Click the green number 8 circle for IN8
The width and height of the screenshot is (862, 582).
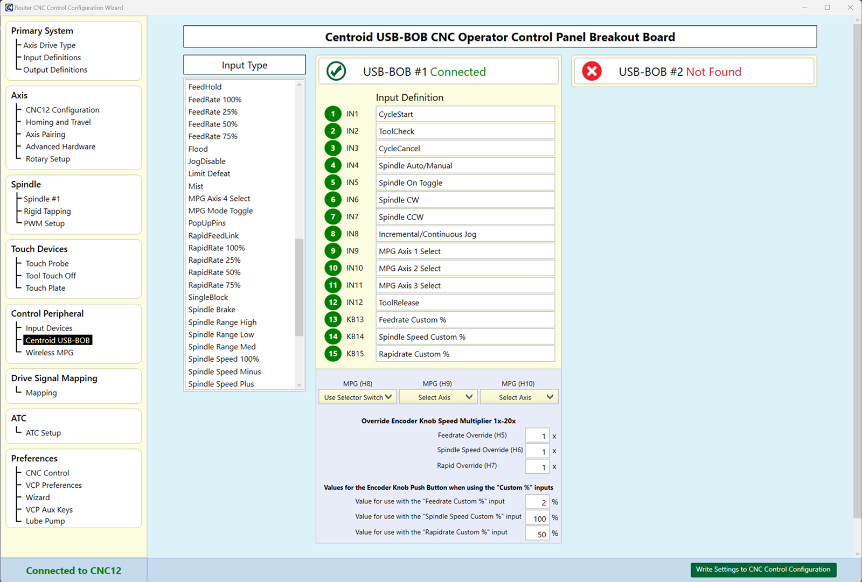tap(333, 234)
